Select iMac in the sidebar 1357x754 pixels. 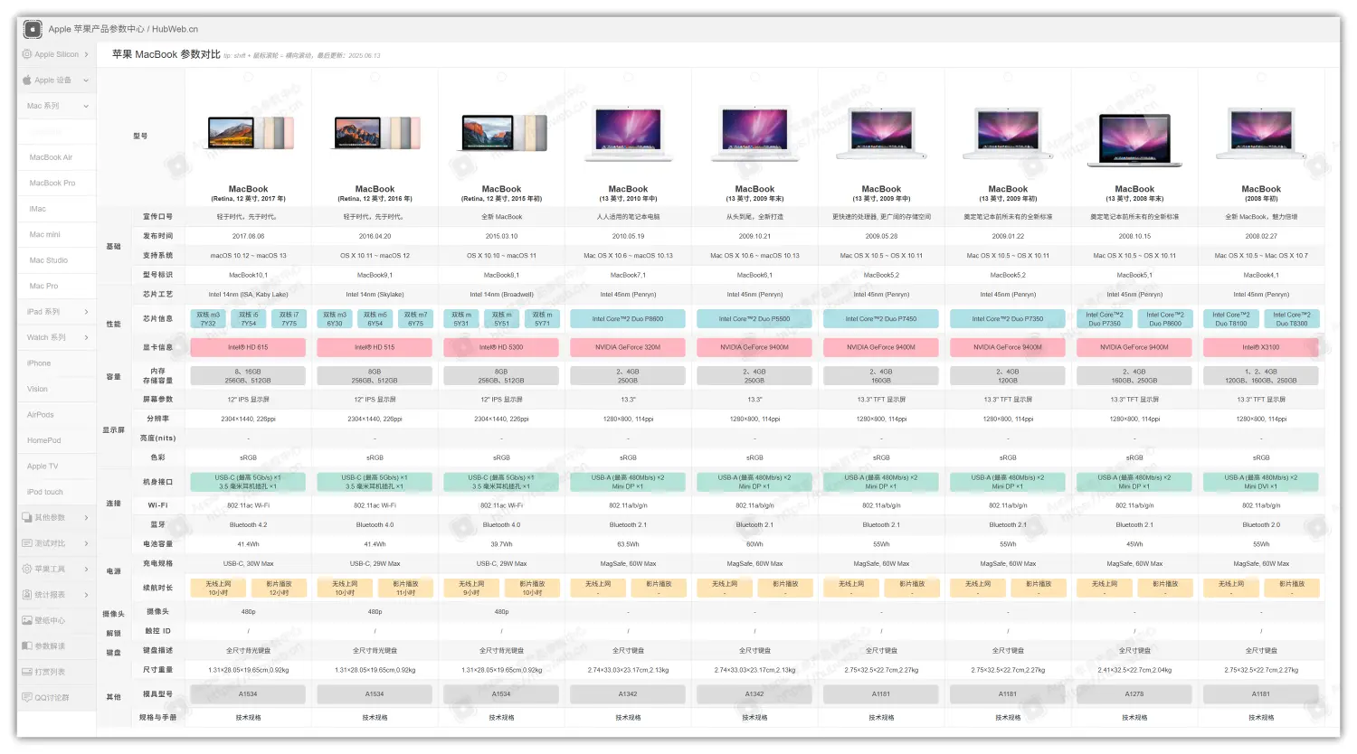click(x=37, y=209)
